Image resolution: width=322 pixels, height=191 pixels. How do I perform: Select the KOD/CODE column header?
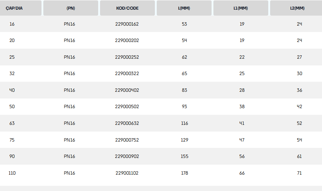click(127, 8)
